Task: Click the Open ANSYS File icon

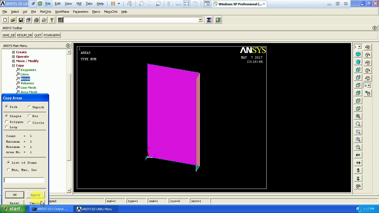Action: (x=13, y=20)
